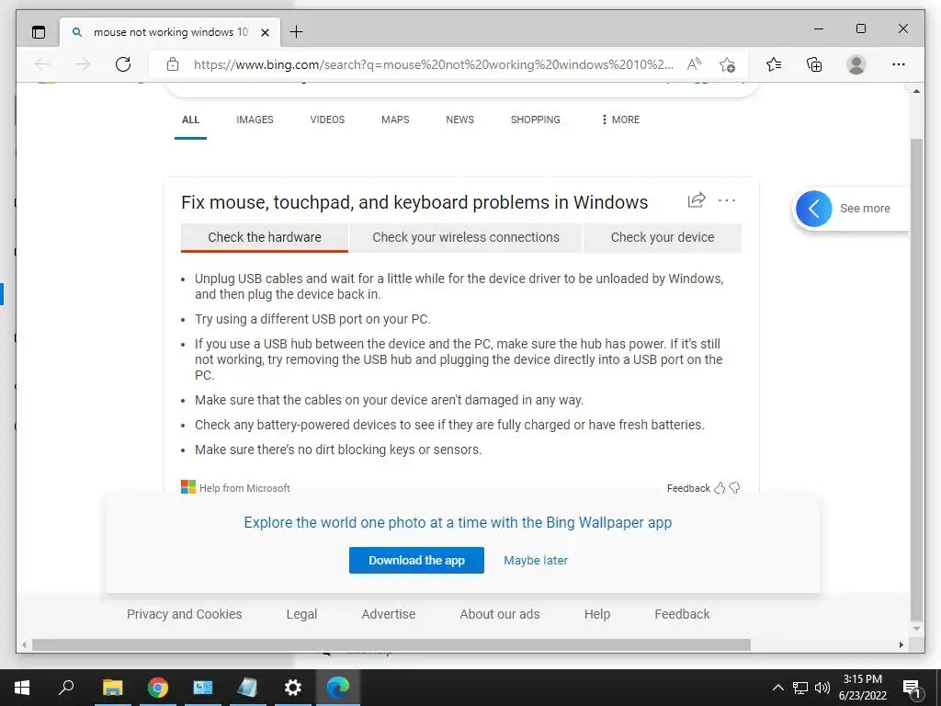Open the Favorites list icon

(x=774, y=64)
